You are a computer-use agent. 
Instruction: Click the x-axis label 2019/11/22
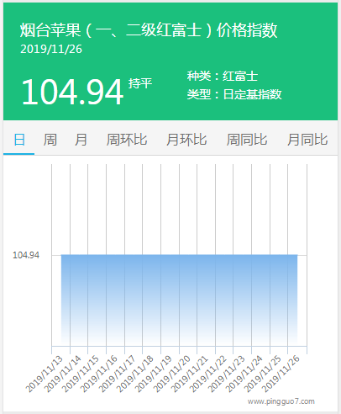(x=208, y=374)
